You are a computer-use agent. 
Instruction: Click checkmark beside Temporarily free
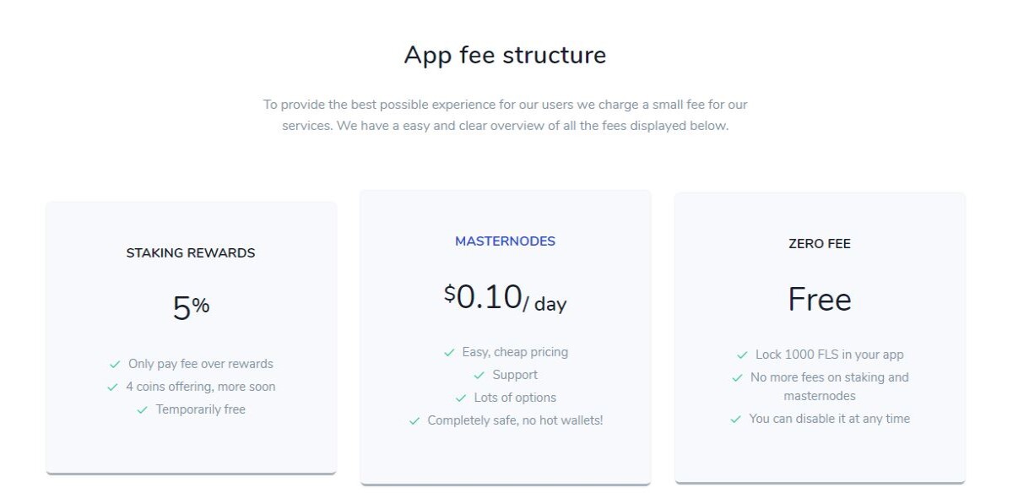tap(142, 410)
